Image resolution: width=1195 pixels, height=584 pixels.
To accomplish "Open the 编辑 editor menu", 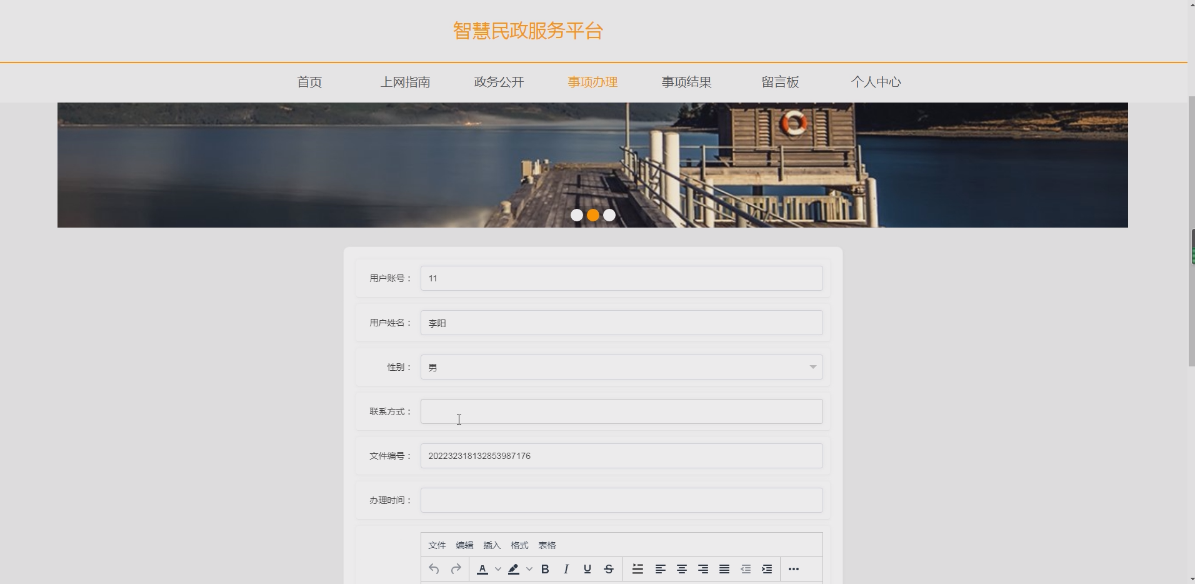I will point(464,545).
